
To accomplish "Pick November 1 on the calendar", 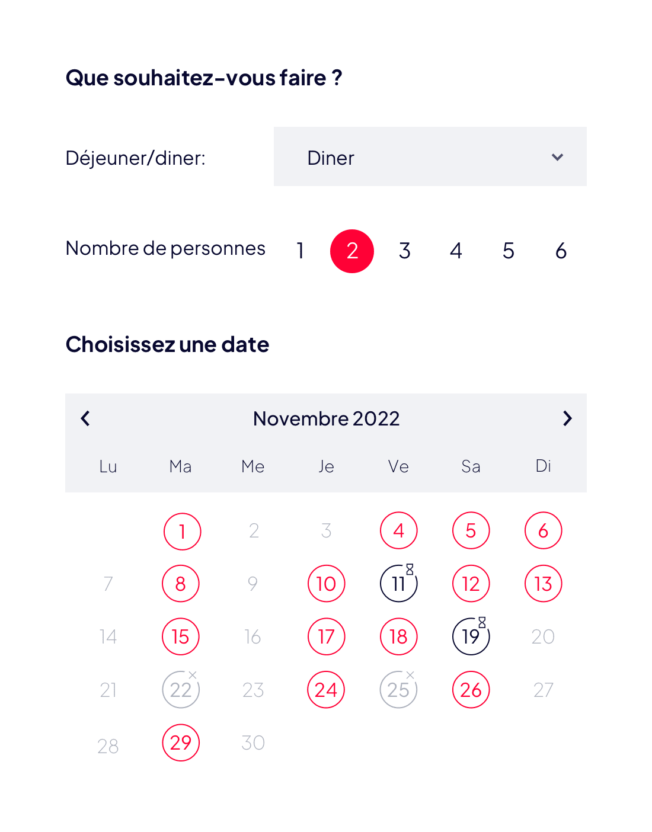I will pos(182,531).
